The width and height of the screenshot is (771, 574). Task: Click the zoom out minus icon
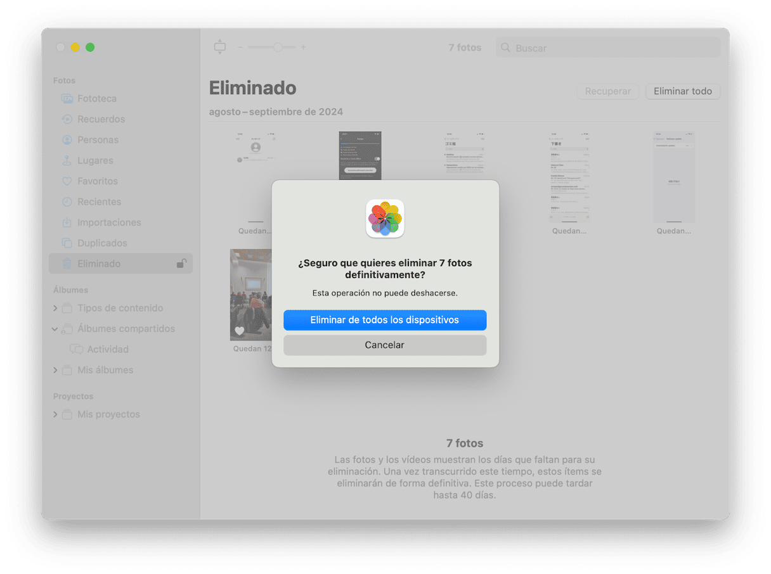point(240,48)
